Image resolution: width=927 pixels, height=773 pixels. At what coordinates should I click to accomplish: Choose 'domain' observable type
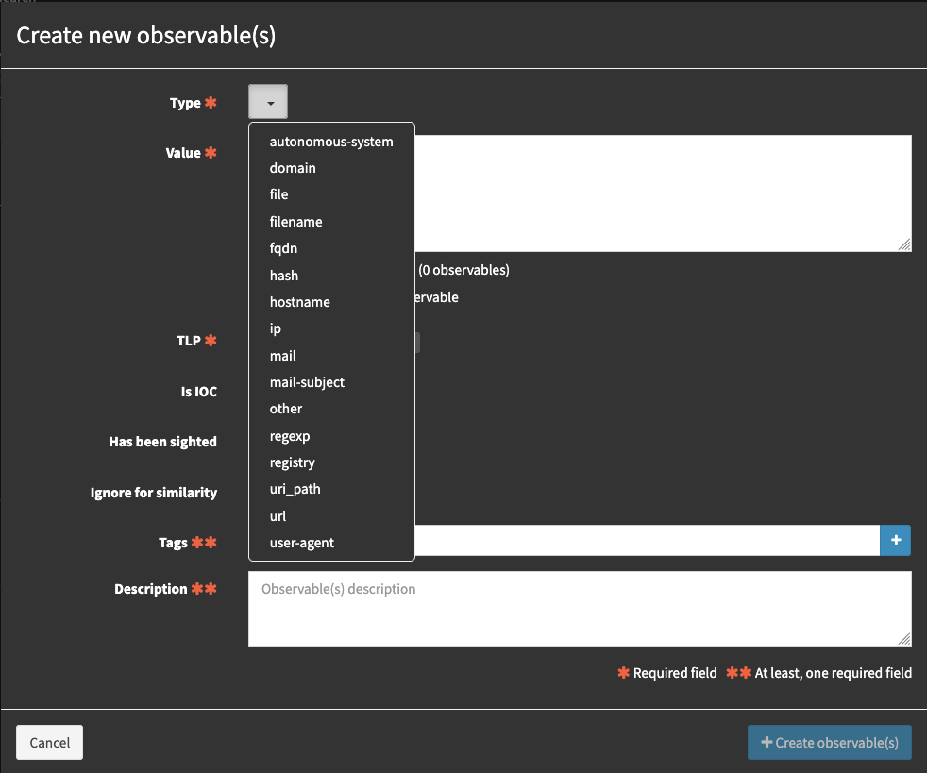(x=293, y=168)
